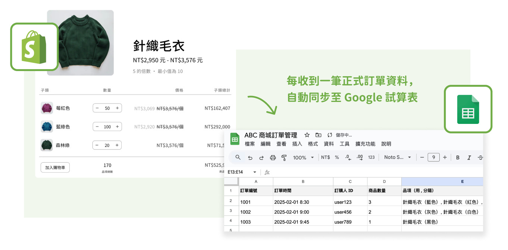Click the 加入購物車 button

(55, 167)
